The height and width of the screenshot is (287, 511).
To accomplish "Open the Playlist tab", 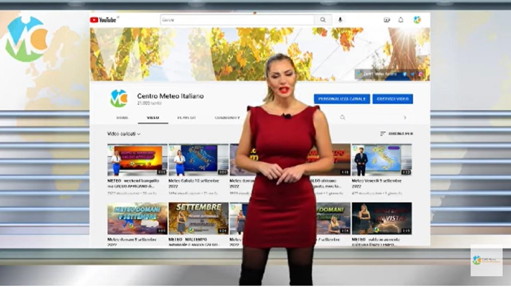I will (x=186, y=118).
